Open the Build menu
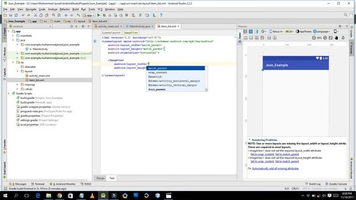This screenshot has height=200, width=356. (76, 9)
